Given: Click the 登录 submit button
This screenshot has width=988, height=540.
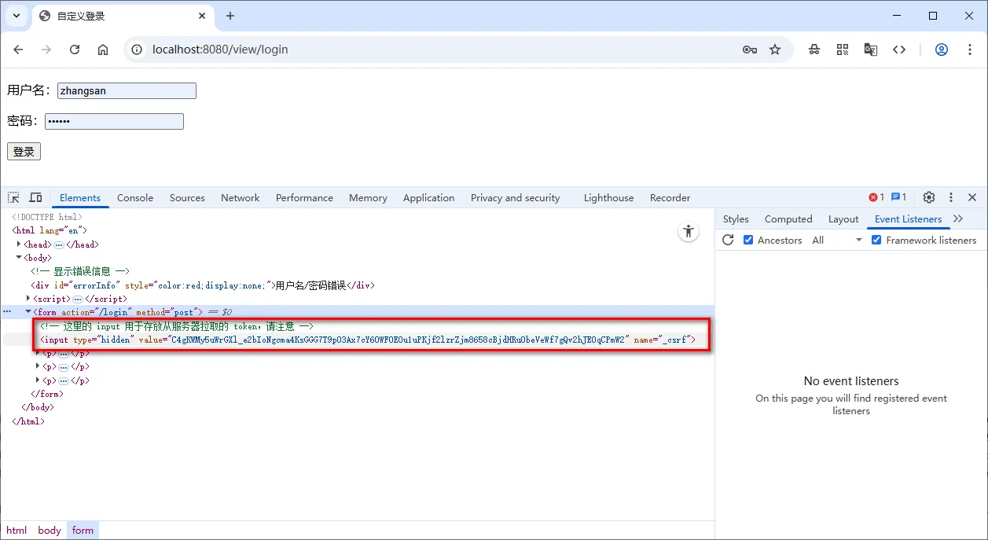Looking at the screenshot, I should click(24, 152).
